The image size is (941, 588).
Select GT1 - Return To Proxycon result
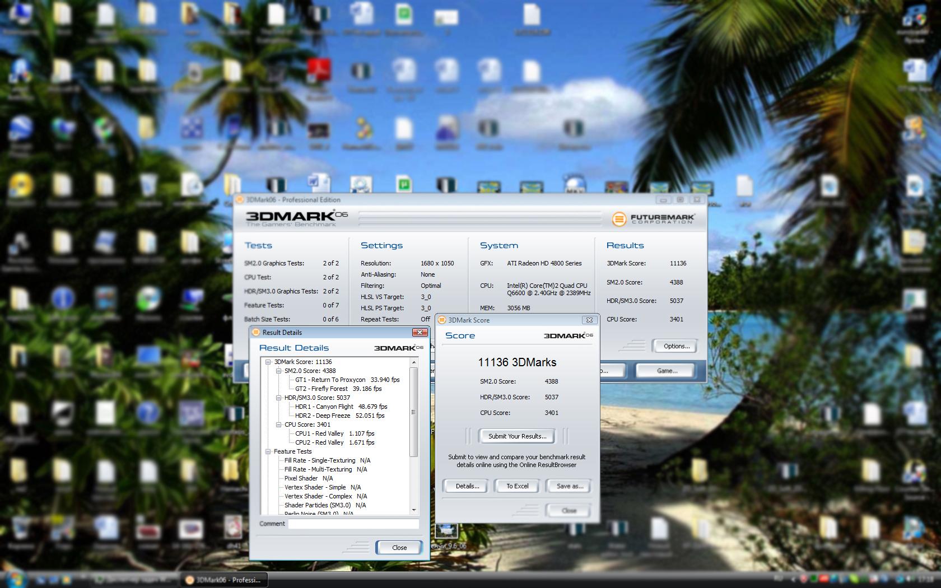(x=347, y=380)
